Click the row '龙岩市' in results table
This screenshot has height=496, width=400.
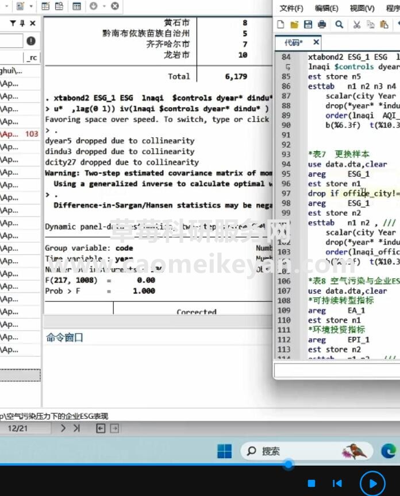tap(177, 55)
